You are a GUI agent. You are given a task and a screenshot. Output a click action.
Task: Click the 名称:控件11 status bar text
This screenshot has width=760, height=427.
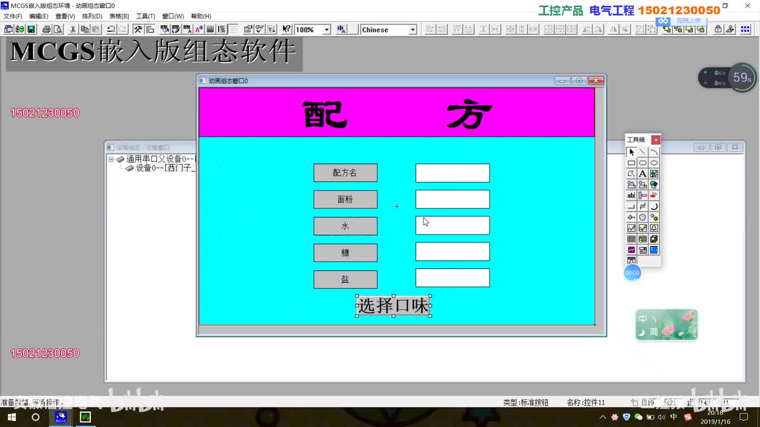585,402
